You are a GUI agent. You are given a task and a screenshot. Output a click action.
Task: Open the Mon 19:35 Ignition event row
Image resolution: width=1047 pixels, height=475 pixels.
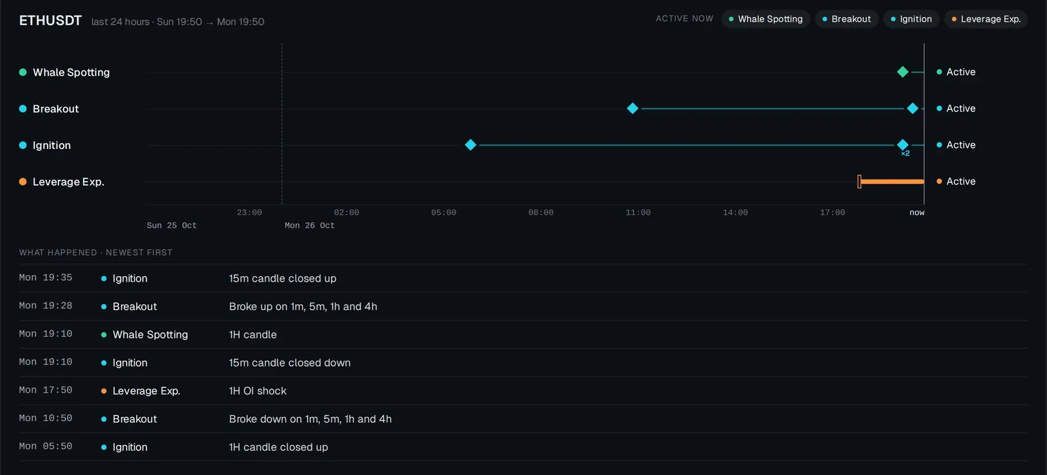tap(523, 278)
